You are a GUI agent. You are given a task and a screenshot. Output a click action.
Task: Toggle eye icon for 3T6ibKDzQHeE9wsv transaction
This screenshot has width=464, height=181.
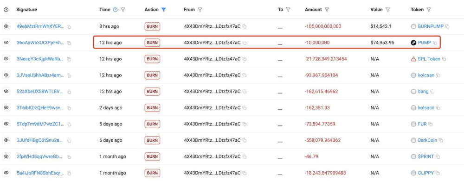6,108
